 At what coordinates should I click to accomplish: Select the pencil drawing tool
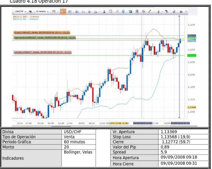coord(150,11)
